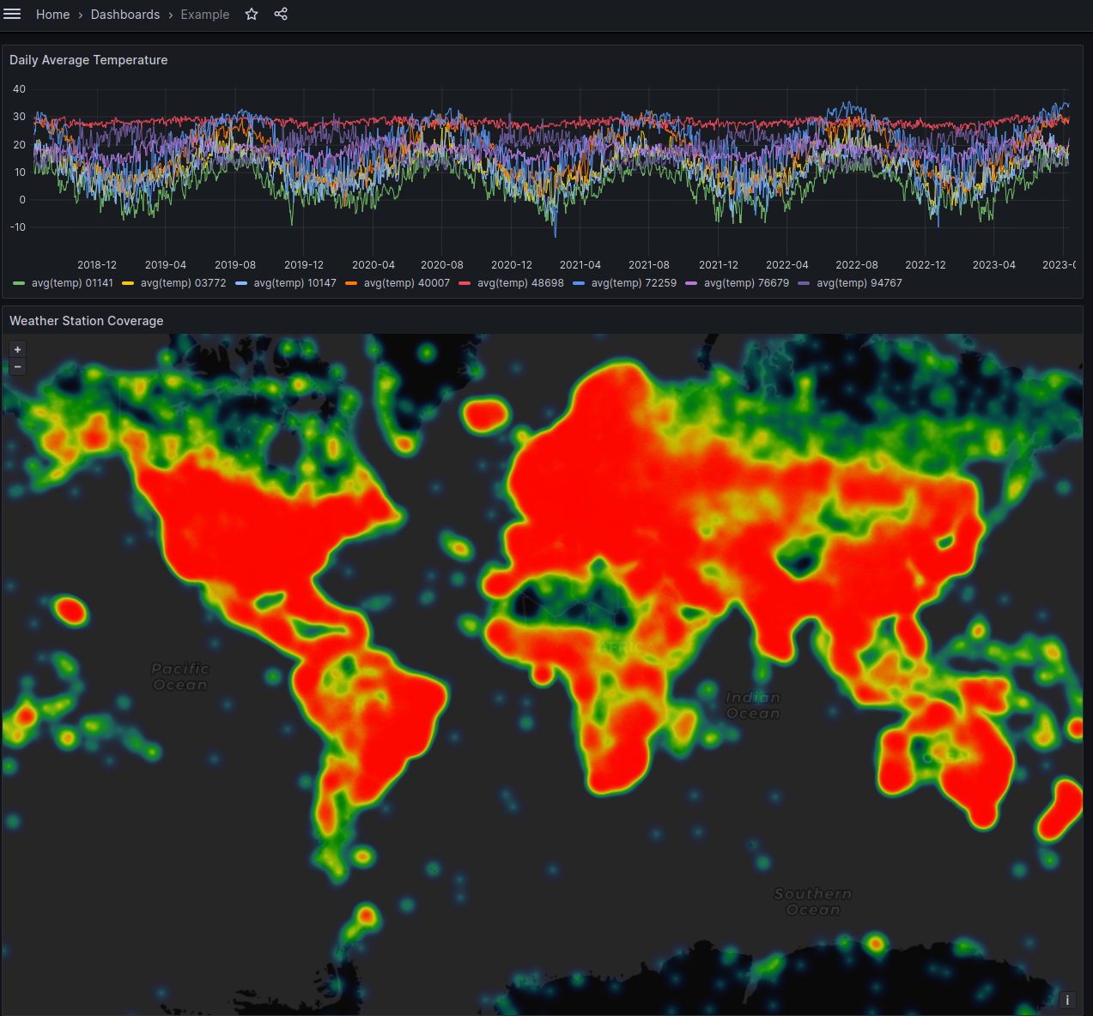The width and height of the screenshot is (1093, 1016).
Task: Click the avg(temp) 10147 legend label
Action: point(294,282)
